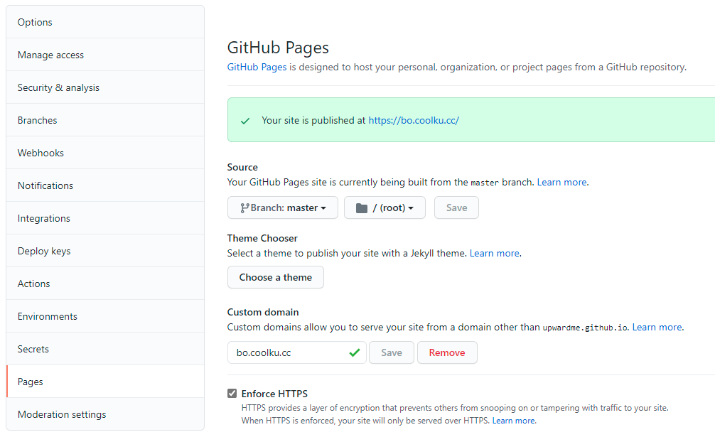Follow the GitHub Pages intro link
Screen dimensions: 715x437
coord(257,67)
